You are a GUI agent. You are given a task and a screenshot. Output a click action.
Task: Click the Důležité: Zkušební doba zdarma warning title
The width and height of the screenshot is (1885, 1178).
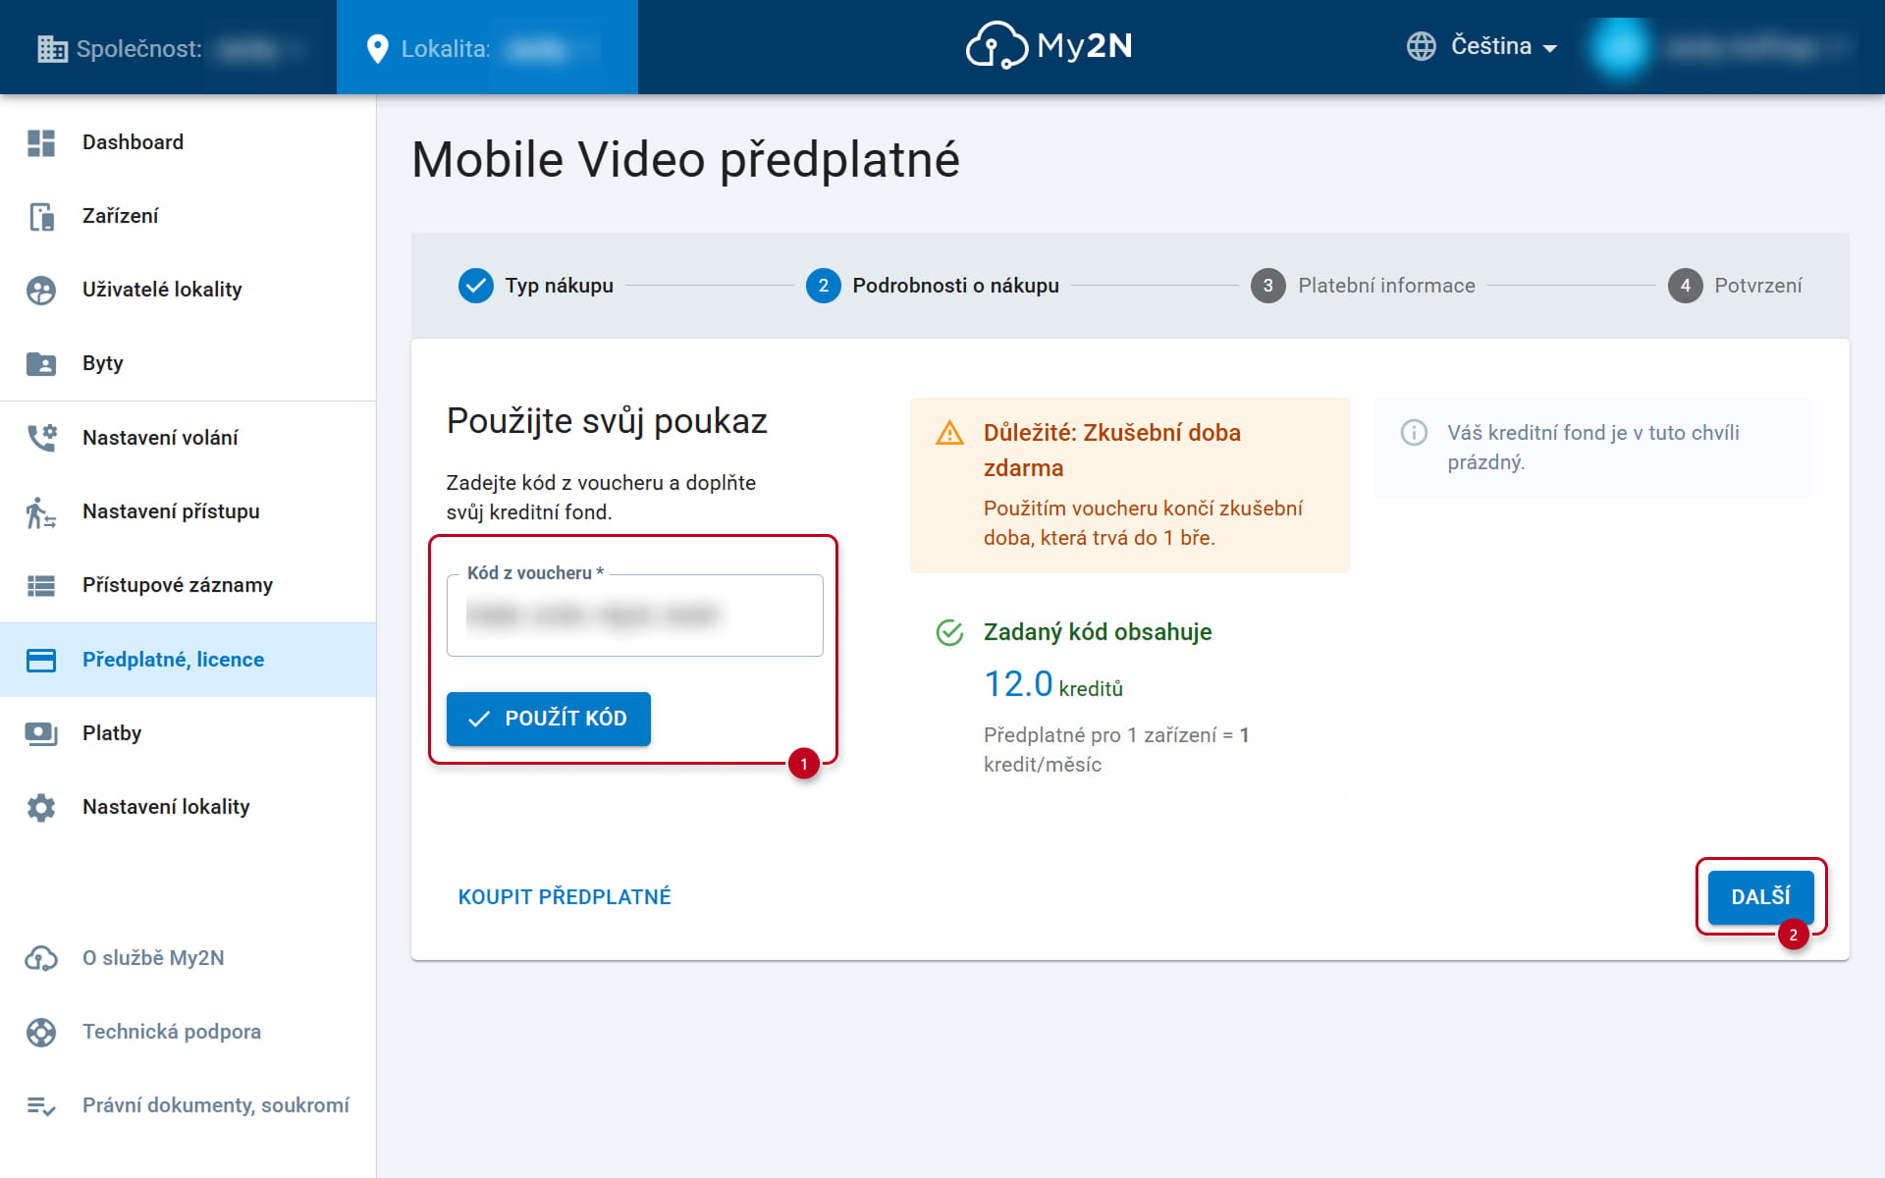coord(1112,451)
